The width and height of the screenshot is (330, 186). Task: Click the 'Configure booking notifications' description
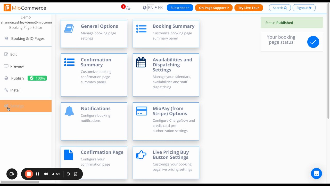[x=95, y=118]
